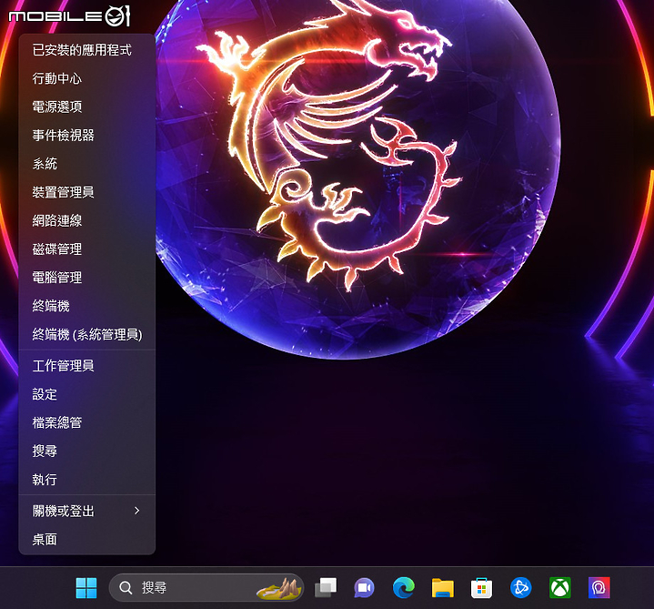The width and height of the screenshot is (654, 609).
Task: Open 執行 dialog from menu
Action: (x=87, y=479)
